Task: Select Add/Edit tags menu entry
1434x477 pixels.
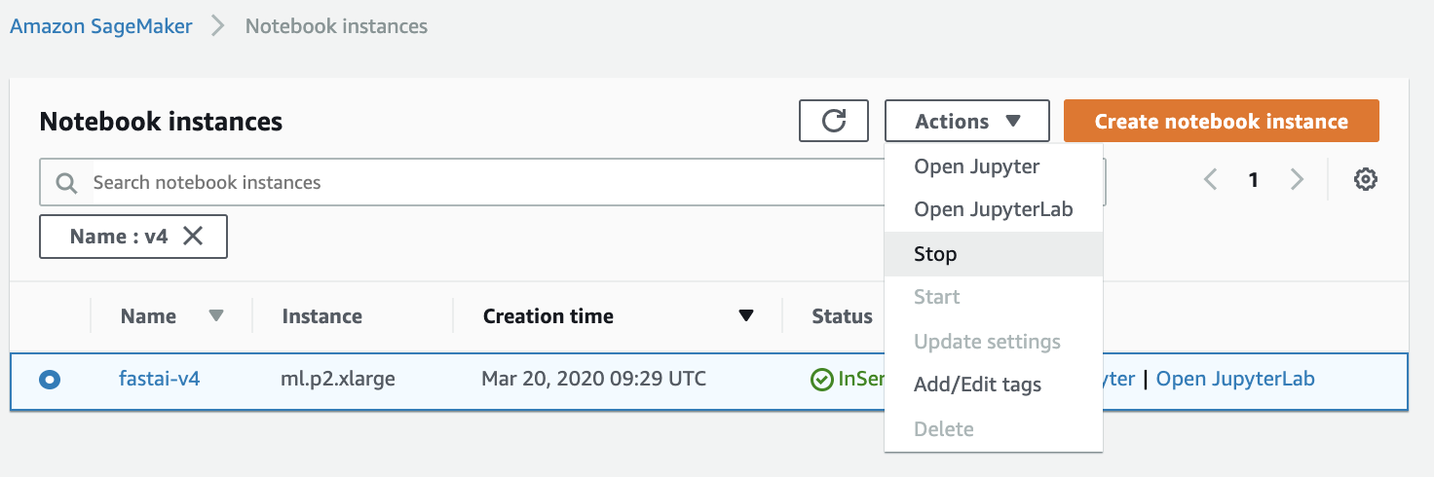Action: click(977, 385)
